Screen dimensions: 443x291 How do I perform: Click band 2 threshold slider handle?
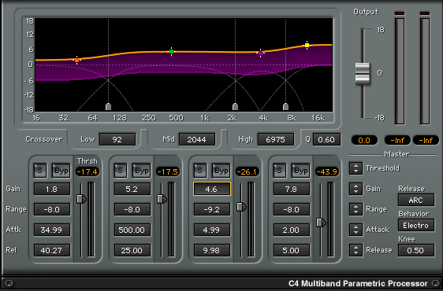162,199
